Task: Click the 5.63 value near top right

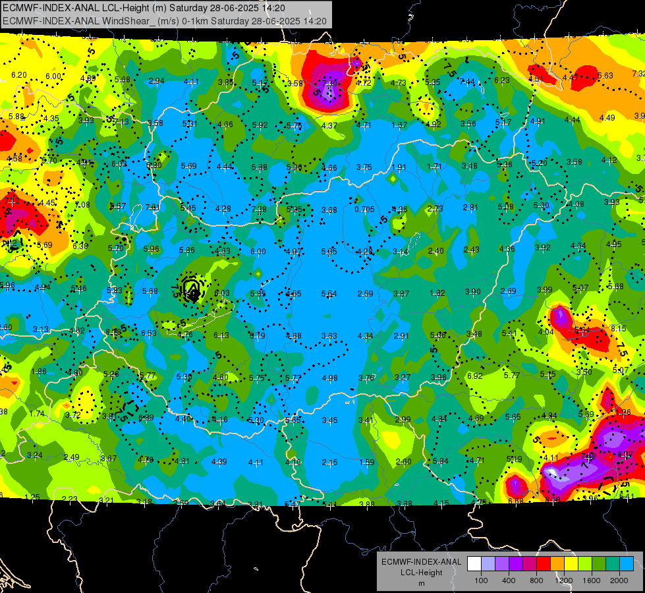Action: click(x=605, y=75)
